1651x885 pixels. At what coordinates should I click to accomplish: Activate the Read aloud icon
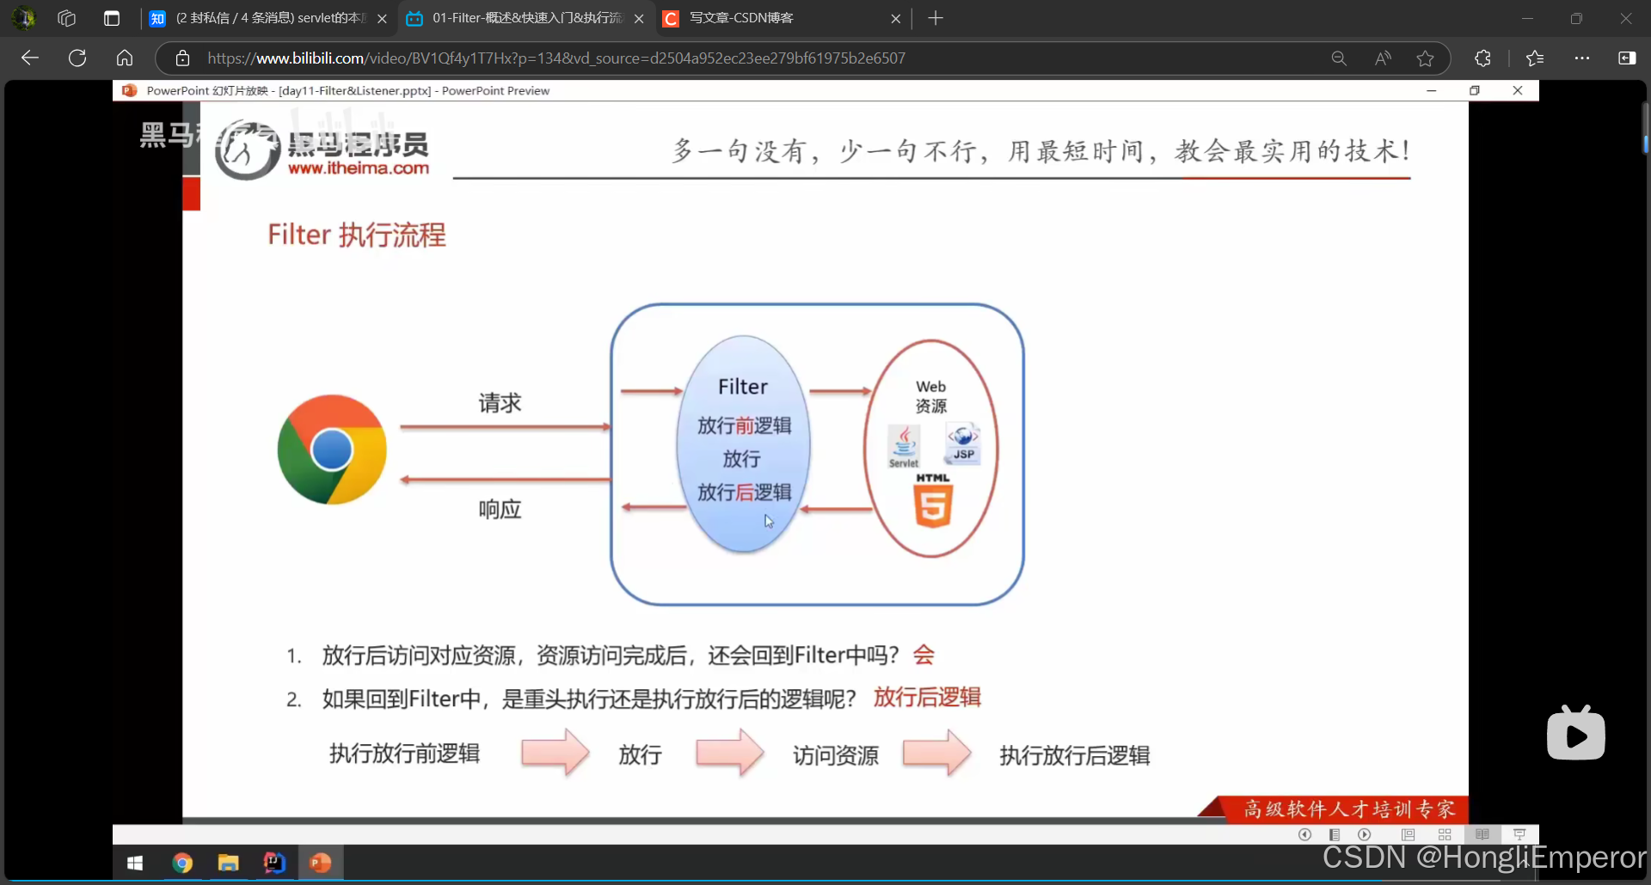point(1383,58)
